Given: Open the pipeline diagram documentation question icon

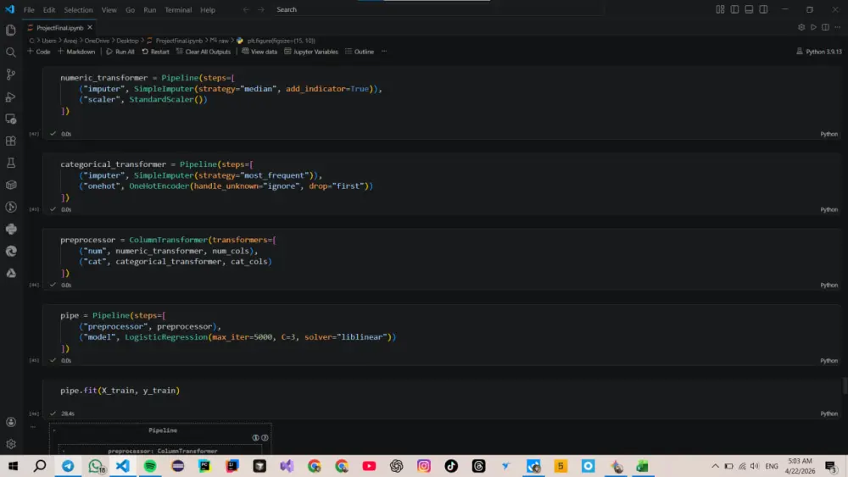Looking at the screenshot, I should point(265,437).
